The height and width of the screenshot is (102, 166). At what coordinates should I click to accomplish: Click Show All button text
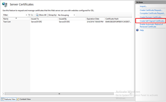tap(43, 15)
